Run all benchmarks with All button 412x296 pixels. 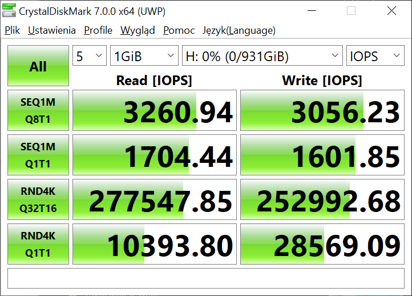[38, 66]
